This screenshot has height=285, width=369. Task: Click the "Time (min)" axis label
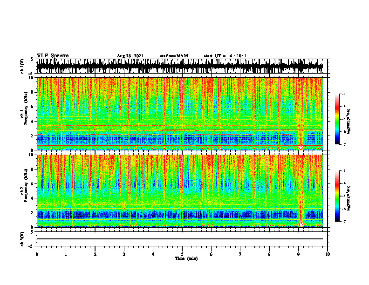[186, 258]
